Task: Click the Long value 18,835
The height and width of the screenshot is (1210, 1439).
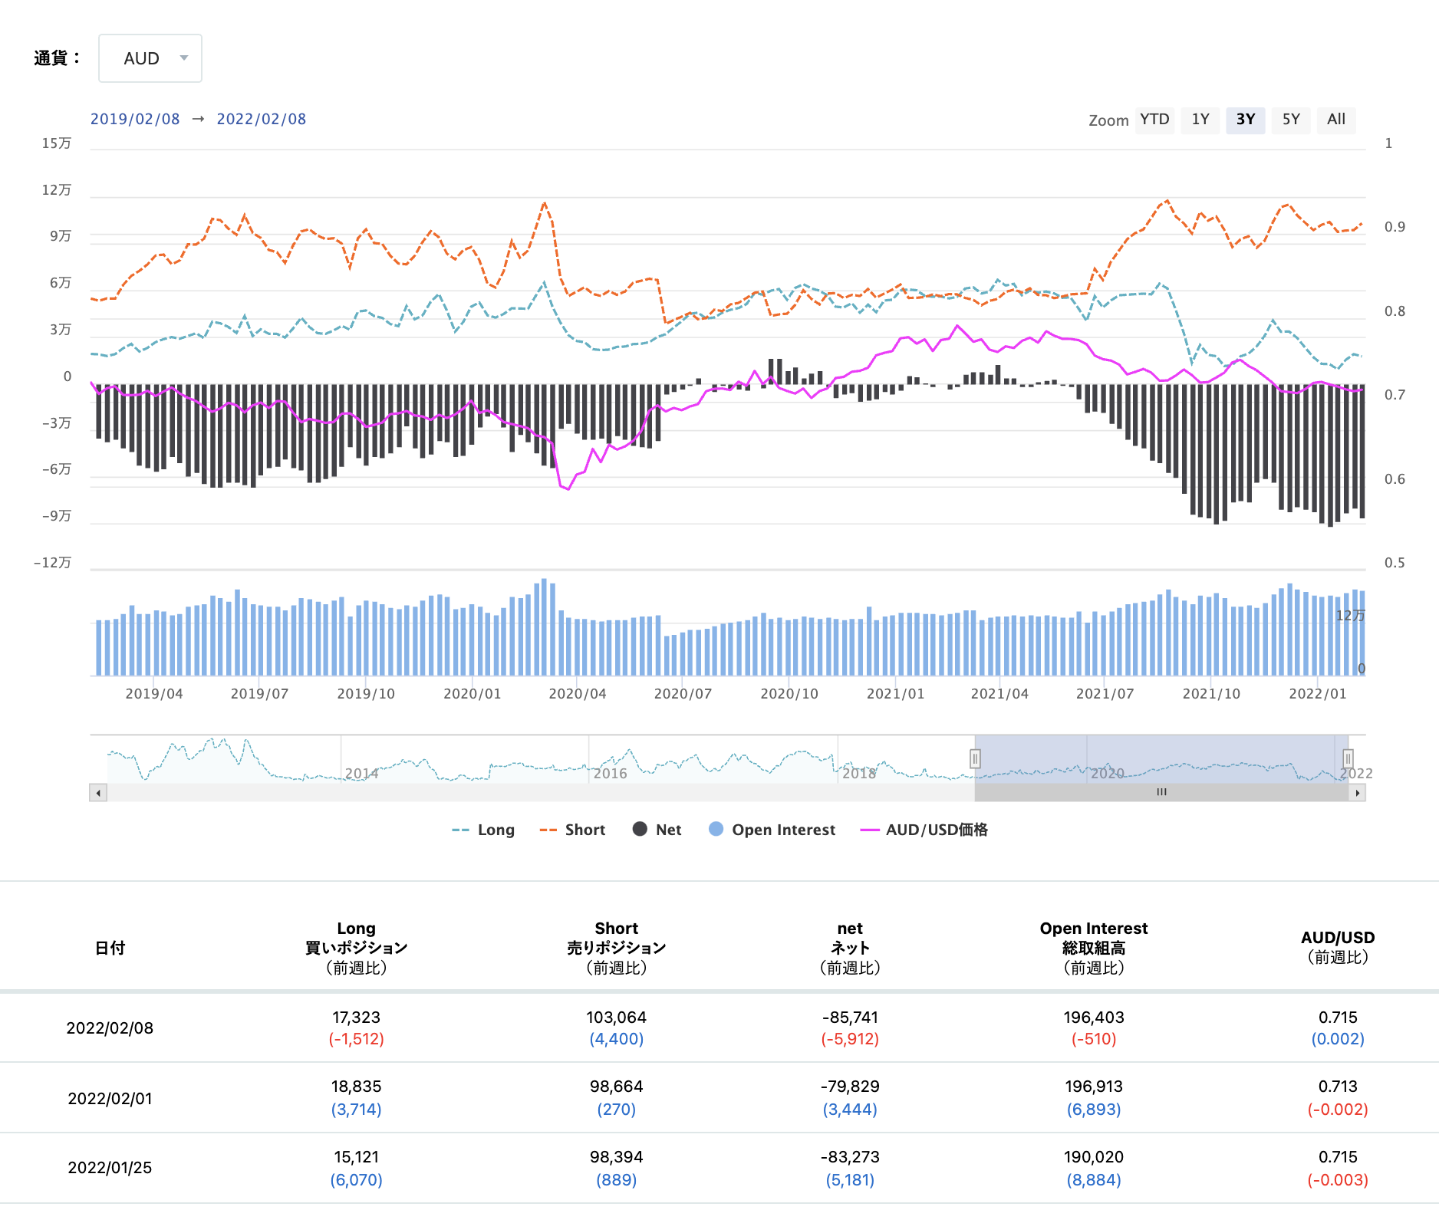Action: [x=356, y=1087]
